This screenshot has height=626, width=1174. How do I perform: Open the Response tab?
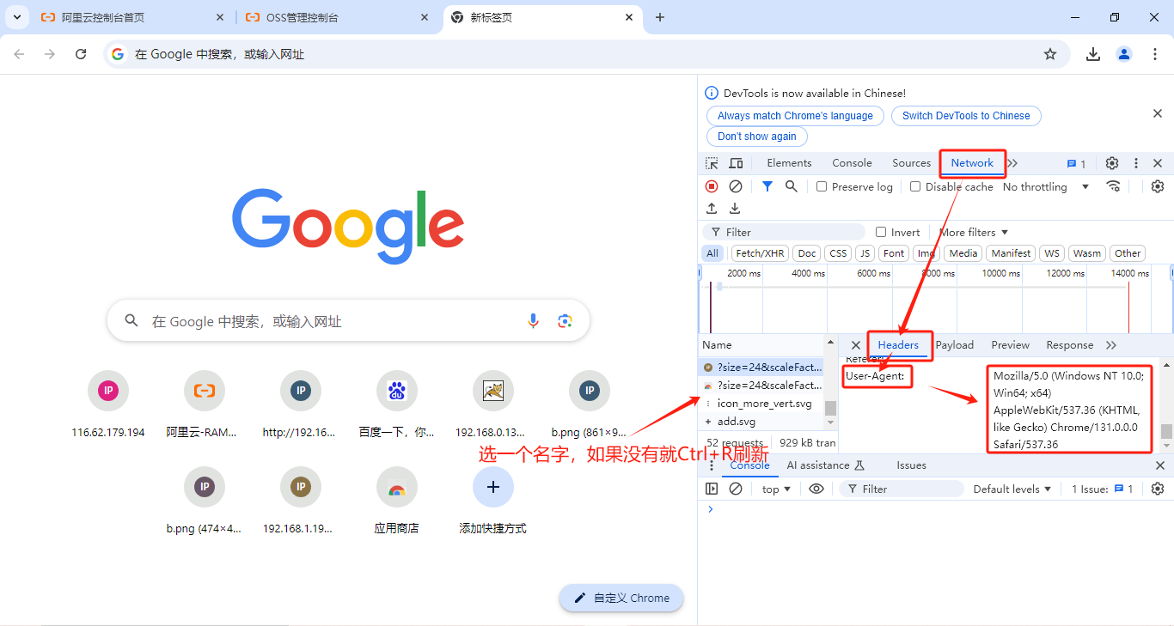click(x=1069, y=345)
